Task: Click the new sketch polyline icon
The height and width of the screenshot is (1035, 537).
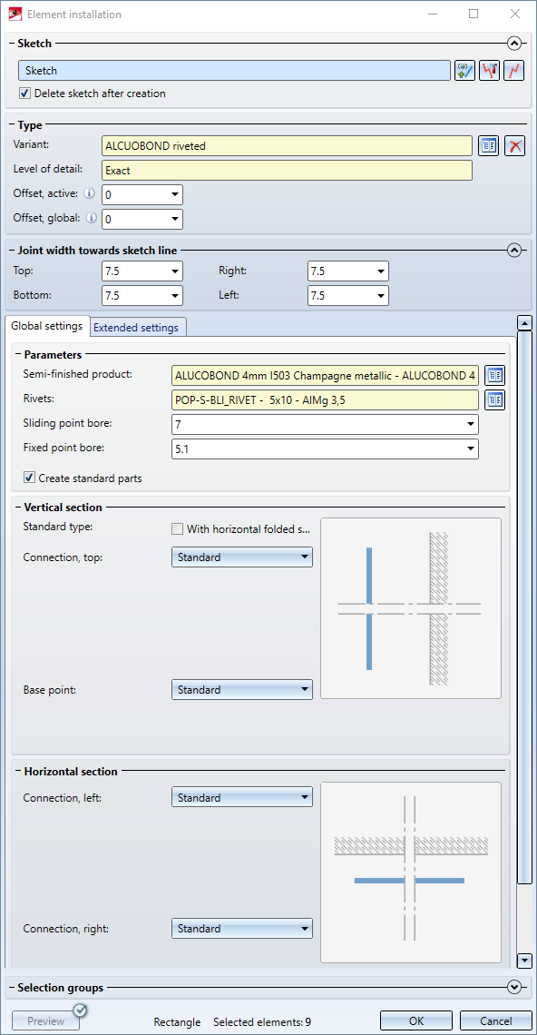Action: click(514, 71)
